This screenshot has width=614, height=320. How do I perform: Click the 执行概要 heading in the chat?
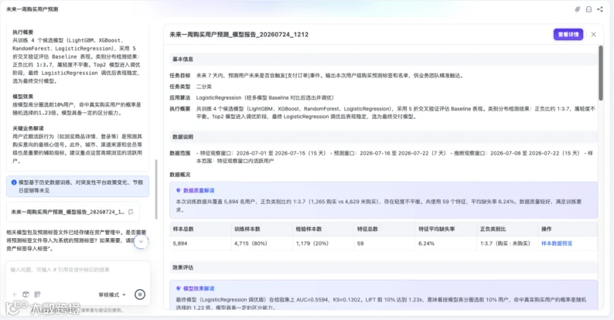[23, 32]
